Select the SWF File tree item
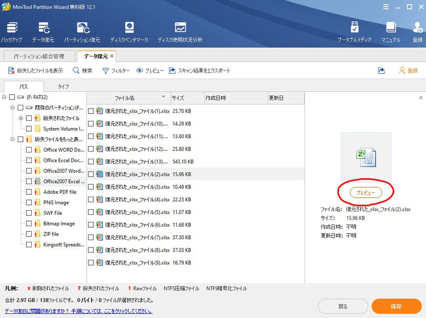This screenshot has height=318, width=426. 52,213
